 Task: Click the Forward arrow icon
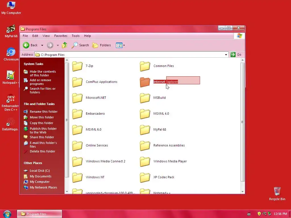50,45
